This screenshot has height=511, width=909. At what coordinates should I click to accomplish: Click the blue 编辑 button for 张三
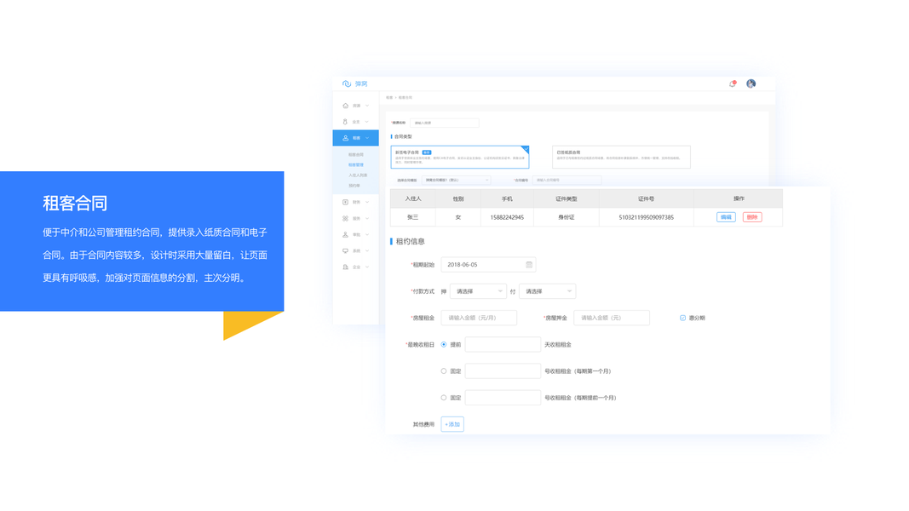click(x=726, y=217)
